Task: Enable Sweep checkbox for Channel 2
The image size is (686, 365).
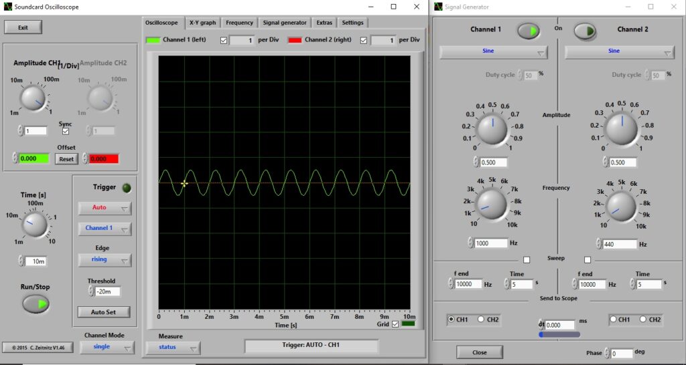Action: pyautogui.click(x=587, y=260)
